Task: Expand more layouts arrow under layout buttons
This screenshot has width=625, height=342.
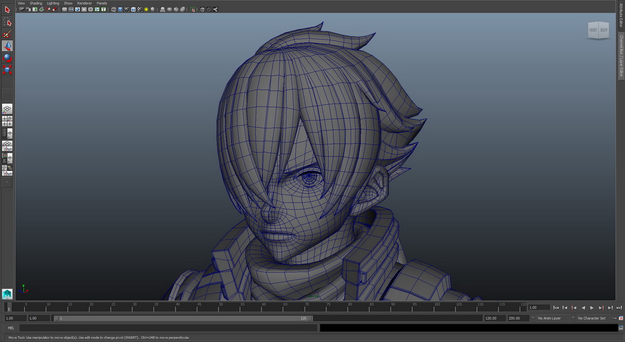Action: [7, 182]
